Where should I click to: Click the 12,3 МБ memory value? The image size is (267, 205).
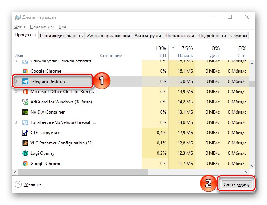pyautogui.click(x=185, y=153)
